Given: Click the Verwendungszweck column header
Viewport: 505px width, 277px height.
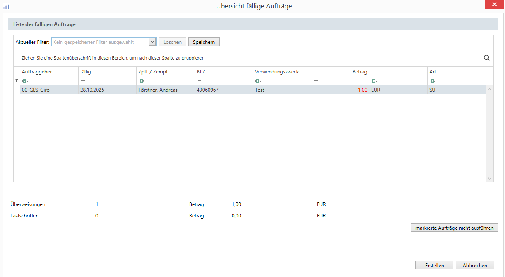Looking at the screenshot, I should pos(282,72).
